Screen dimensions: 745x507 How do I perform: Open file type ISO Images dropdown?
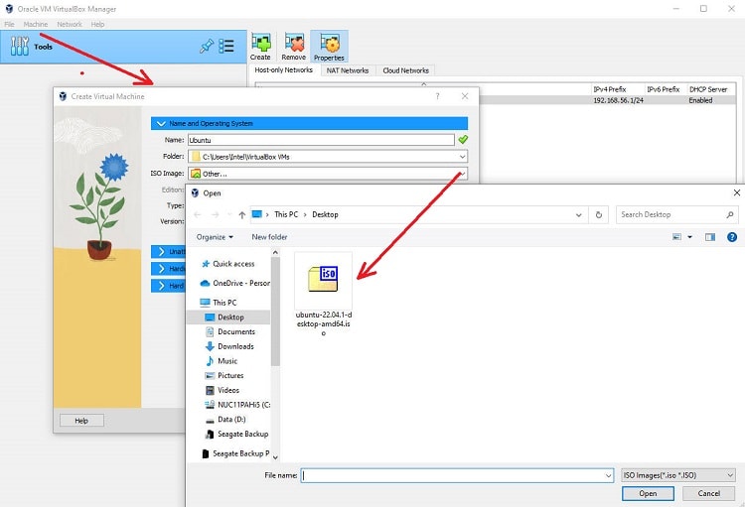click(x=678, y=475)
